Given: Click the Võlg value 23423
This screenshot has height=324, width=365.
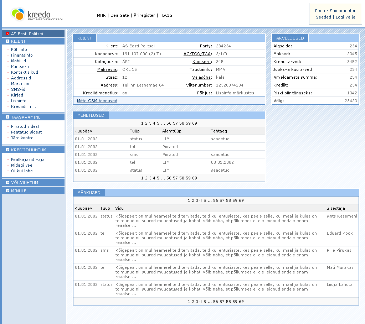Looking at the screenshot, I should point(351,101).
